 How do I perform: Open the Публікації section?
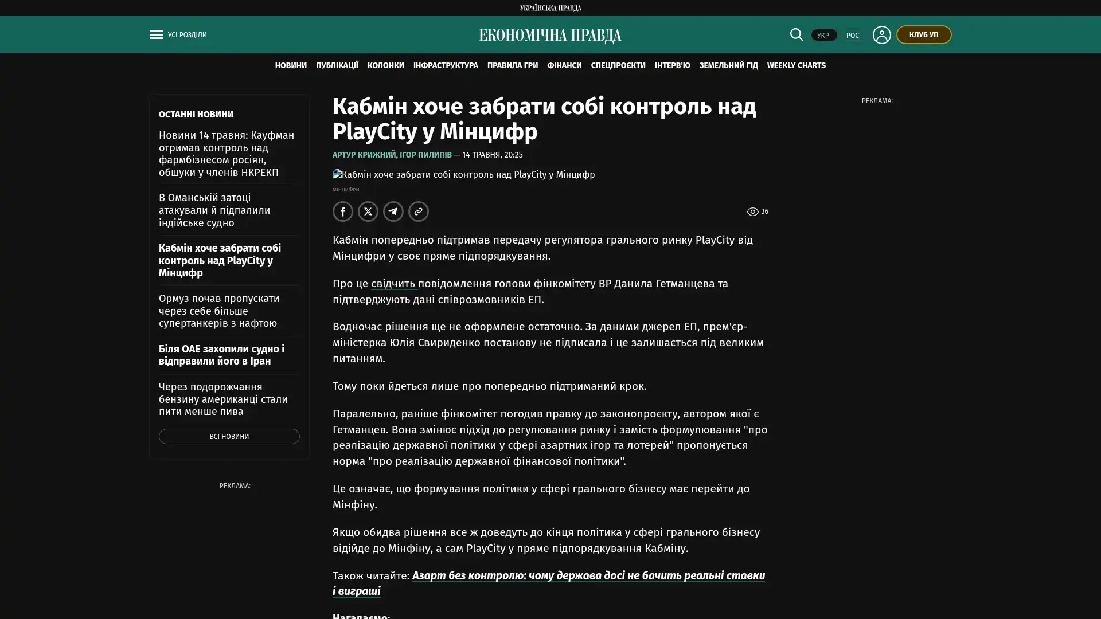click(x=337, y=66)
